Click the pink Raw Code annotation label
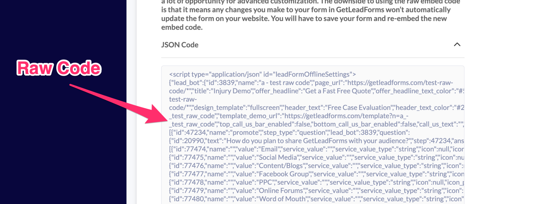 click(59, 68)
